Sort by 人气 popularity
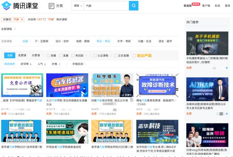Viewport: 233px width, 157px height. [x=42, y=64]
